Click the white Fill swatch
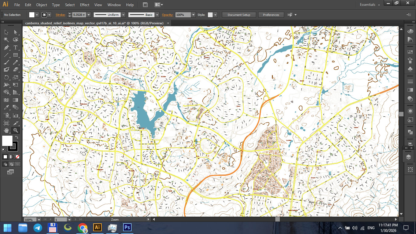Screen dimensions: 416x234 pyautogui.click(x=7, y=140)
